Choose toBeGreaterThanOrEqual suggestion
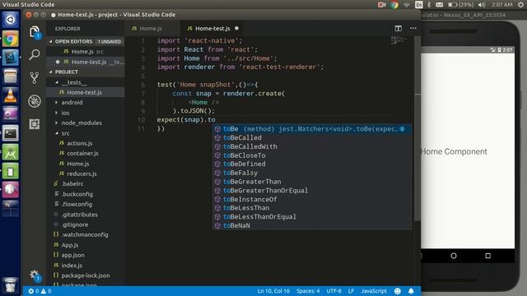 (311, 190)
